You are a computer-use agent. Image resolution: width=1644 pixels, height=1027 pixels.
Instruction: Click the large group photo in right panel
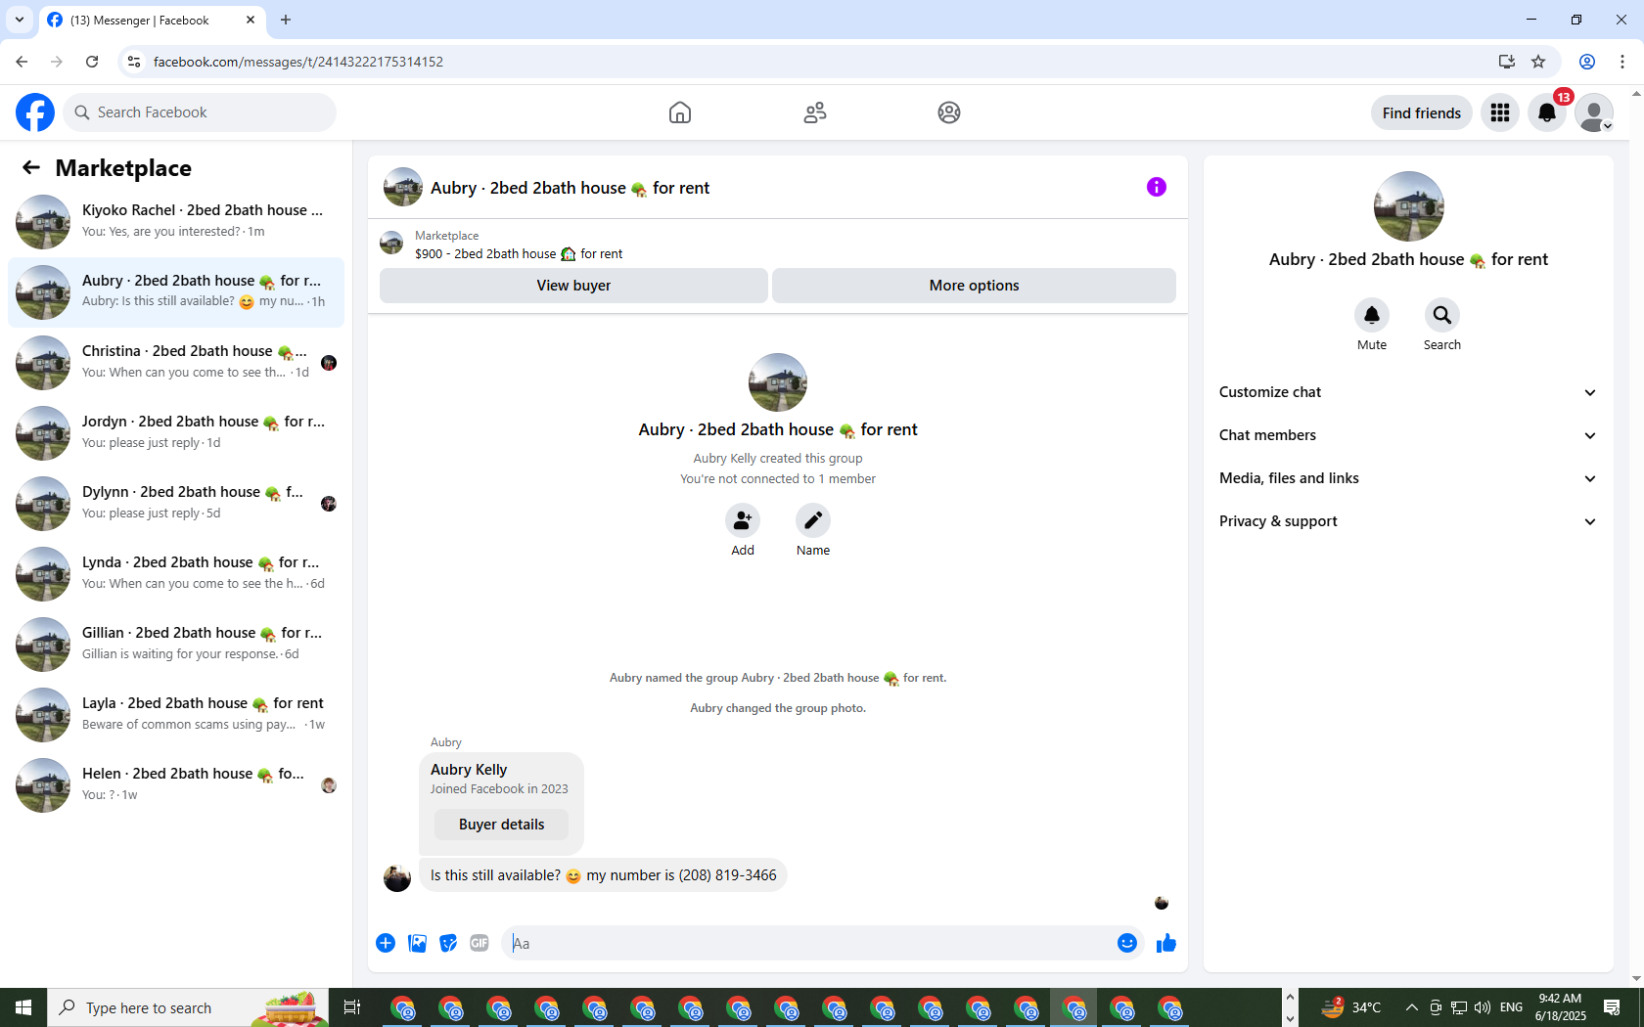pyautogui.click(x=1408, y=206)
